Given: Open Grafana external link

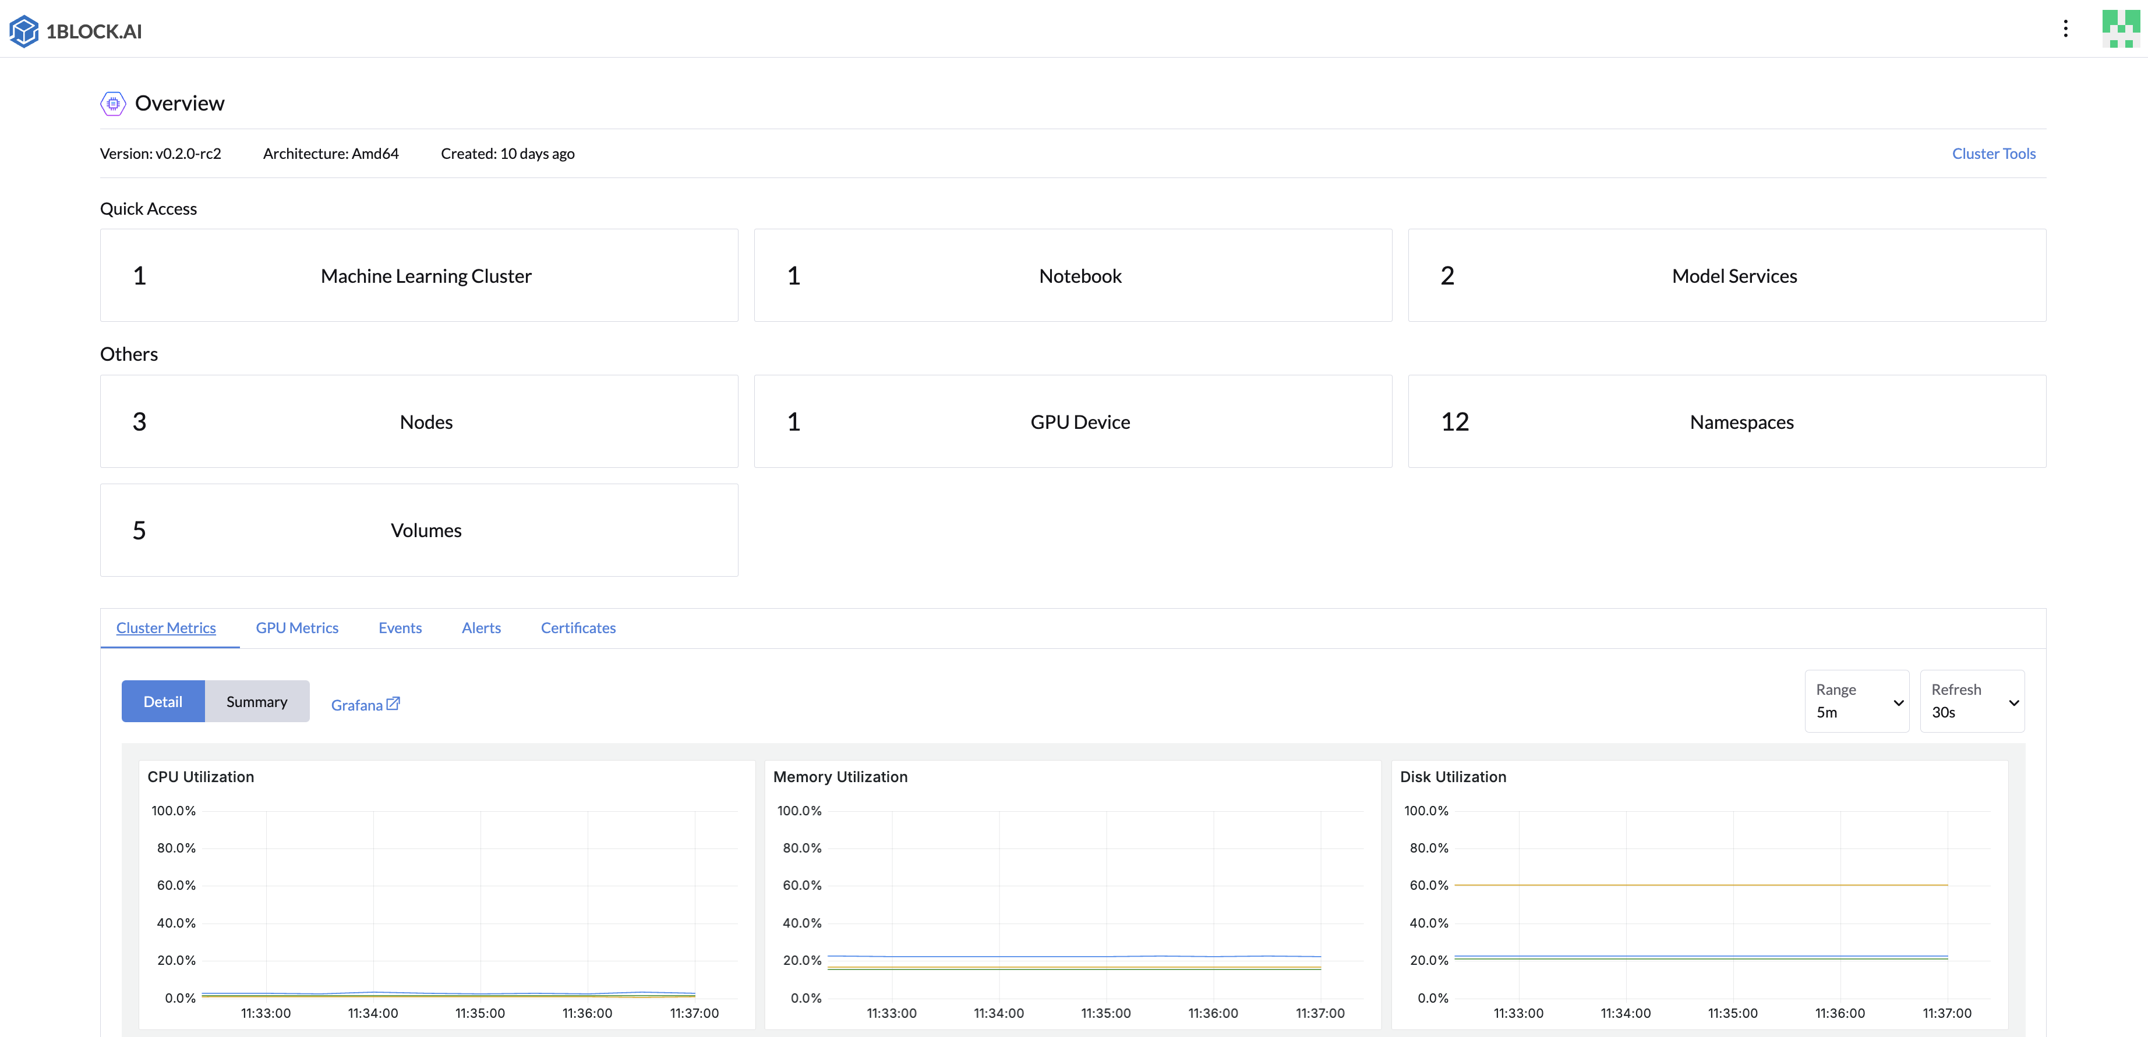Looking at the screenshot, I should point(365,705).
